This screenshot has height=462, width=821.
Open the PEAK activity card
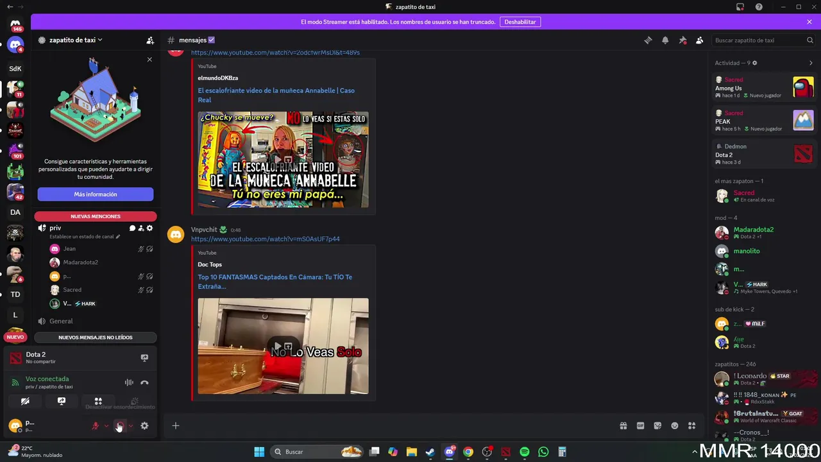coord(765,121)
